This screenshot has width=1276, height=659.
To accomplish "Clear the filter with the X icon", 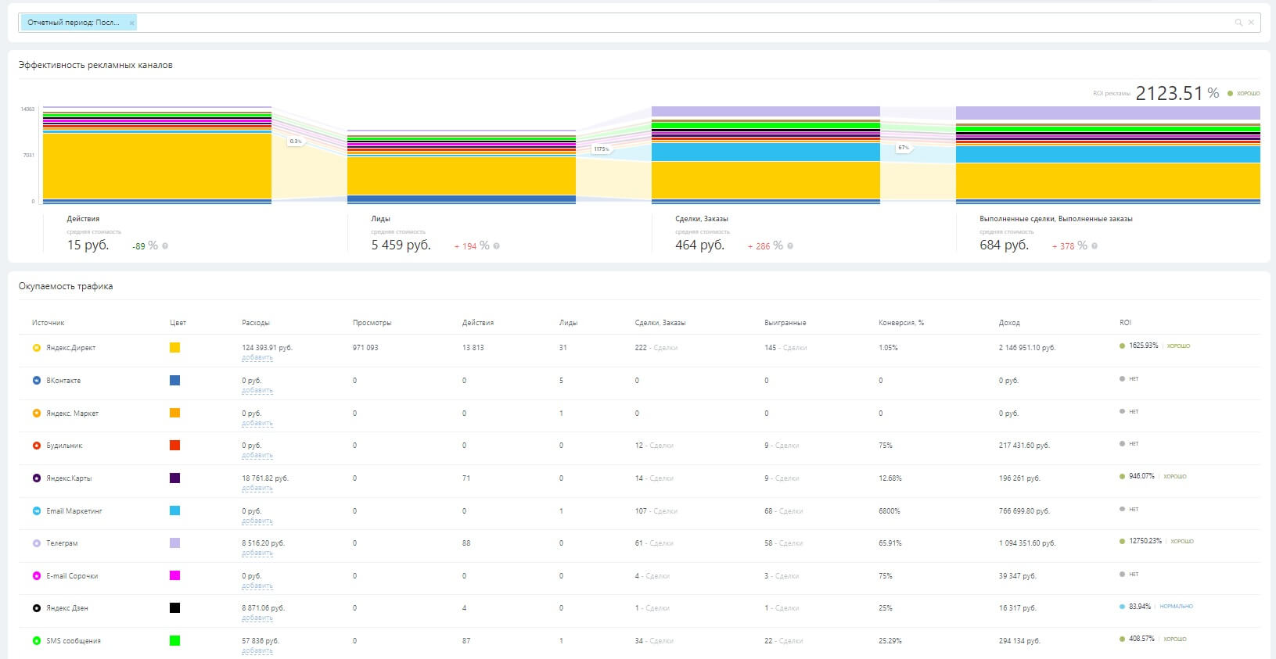I will (x=1251, y=23).
